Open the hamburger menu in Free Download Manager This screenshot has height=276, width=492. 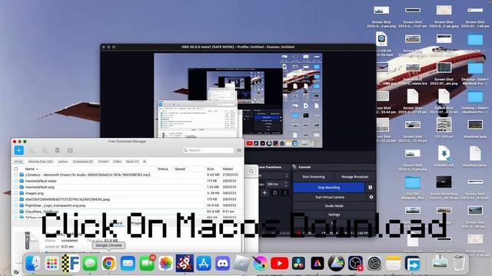pos(239,150)
